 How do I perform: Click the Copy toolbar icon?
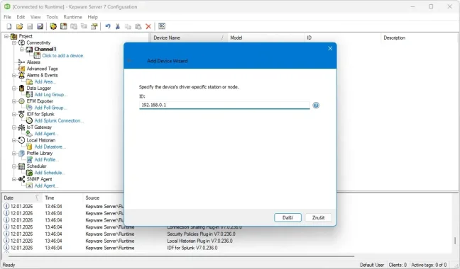point(128,26)
